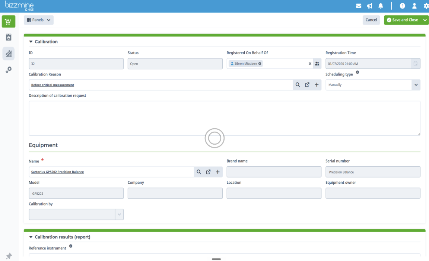The image size is (429, 261).
Task: Click the Model field GP5202
Action: (76, 193)
